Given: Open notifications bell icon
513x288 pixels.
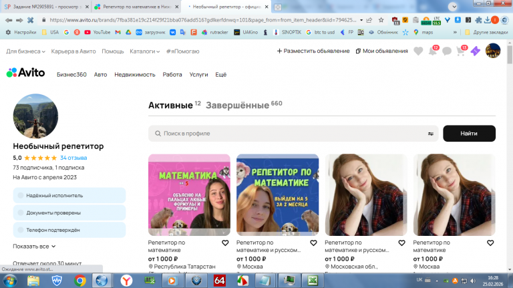Looking at the screenshot, I should click(433, 51).
